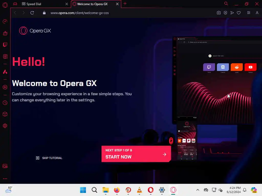Open Windows taskbar Search

(x=94, y=190)
